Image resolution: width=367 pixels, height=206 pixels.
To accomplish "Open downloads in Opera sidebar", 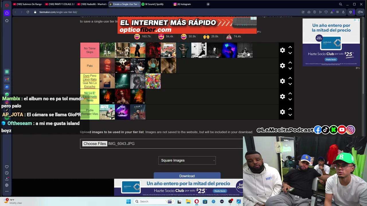I will (7, 179).
